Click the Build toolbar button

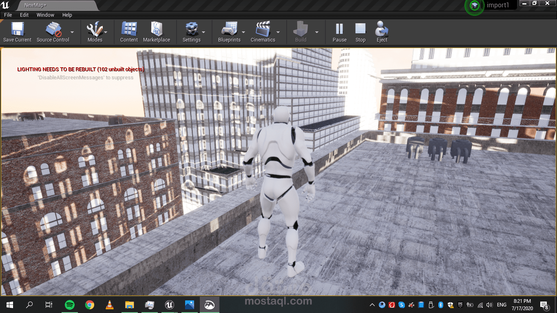pos(301,32)
